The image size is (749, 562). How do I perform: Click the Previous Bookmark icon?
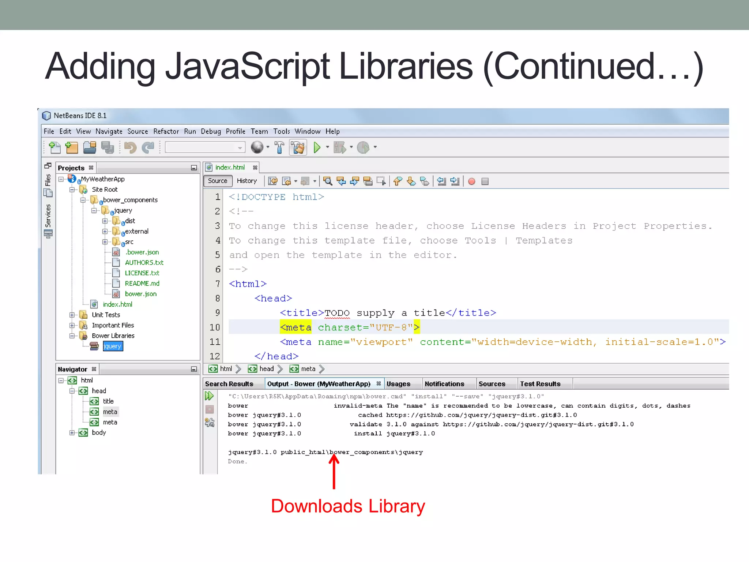pos(398,181)
